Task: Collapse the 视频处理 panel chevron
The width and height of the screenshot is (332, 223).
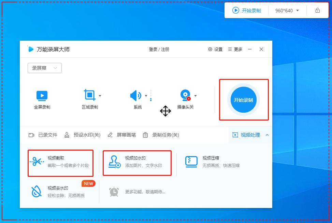Action: 268,135
